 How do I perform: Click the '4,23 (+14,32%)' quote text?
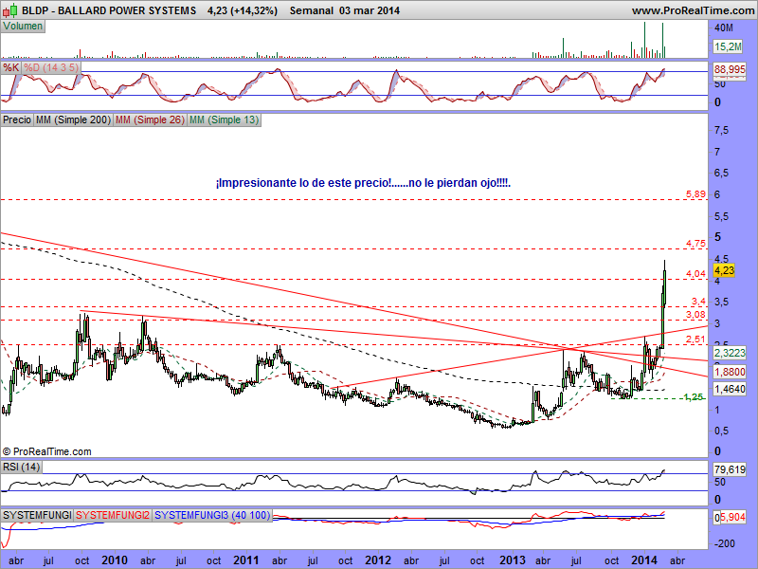(243, 10)
